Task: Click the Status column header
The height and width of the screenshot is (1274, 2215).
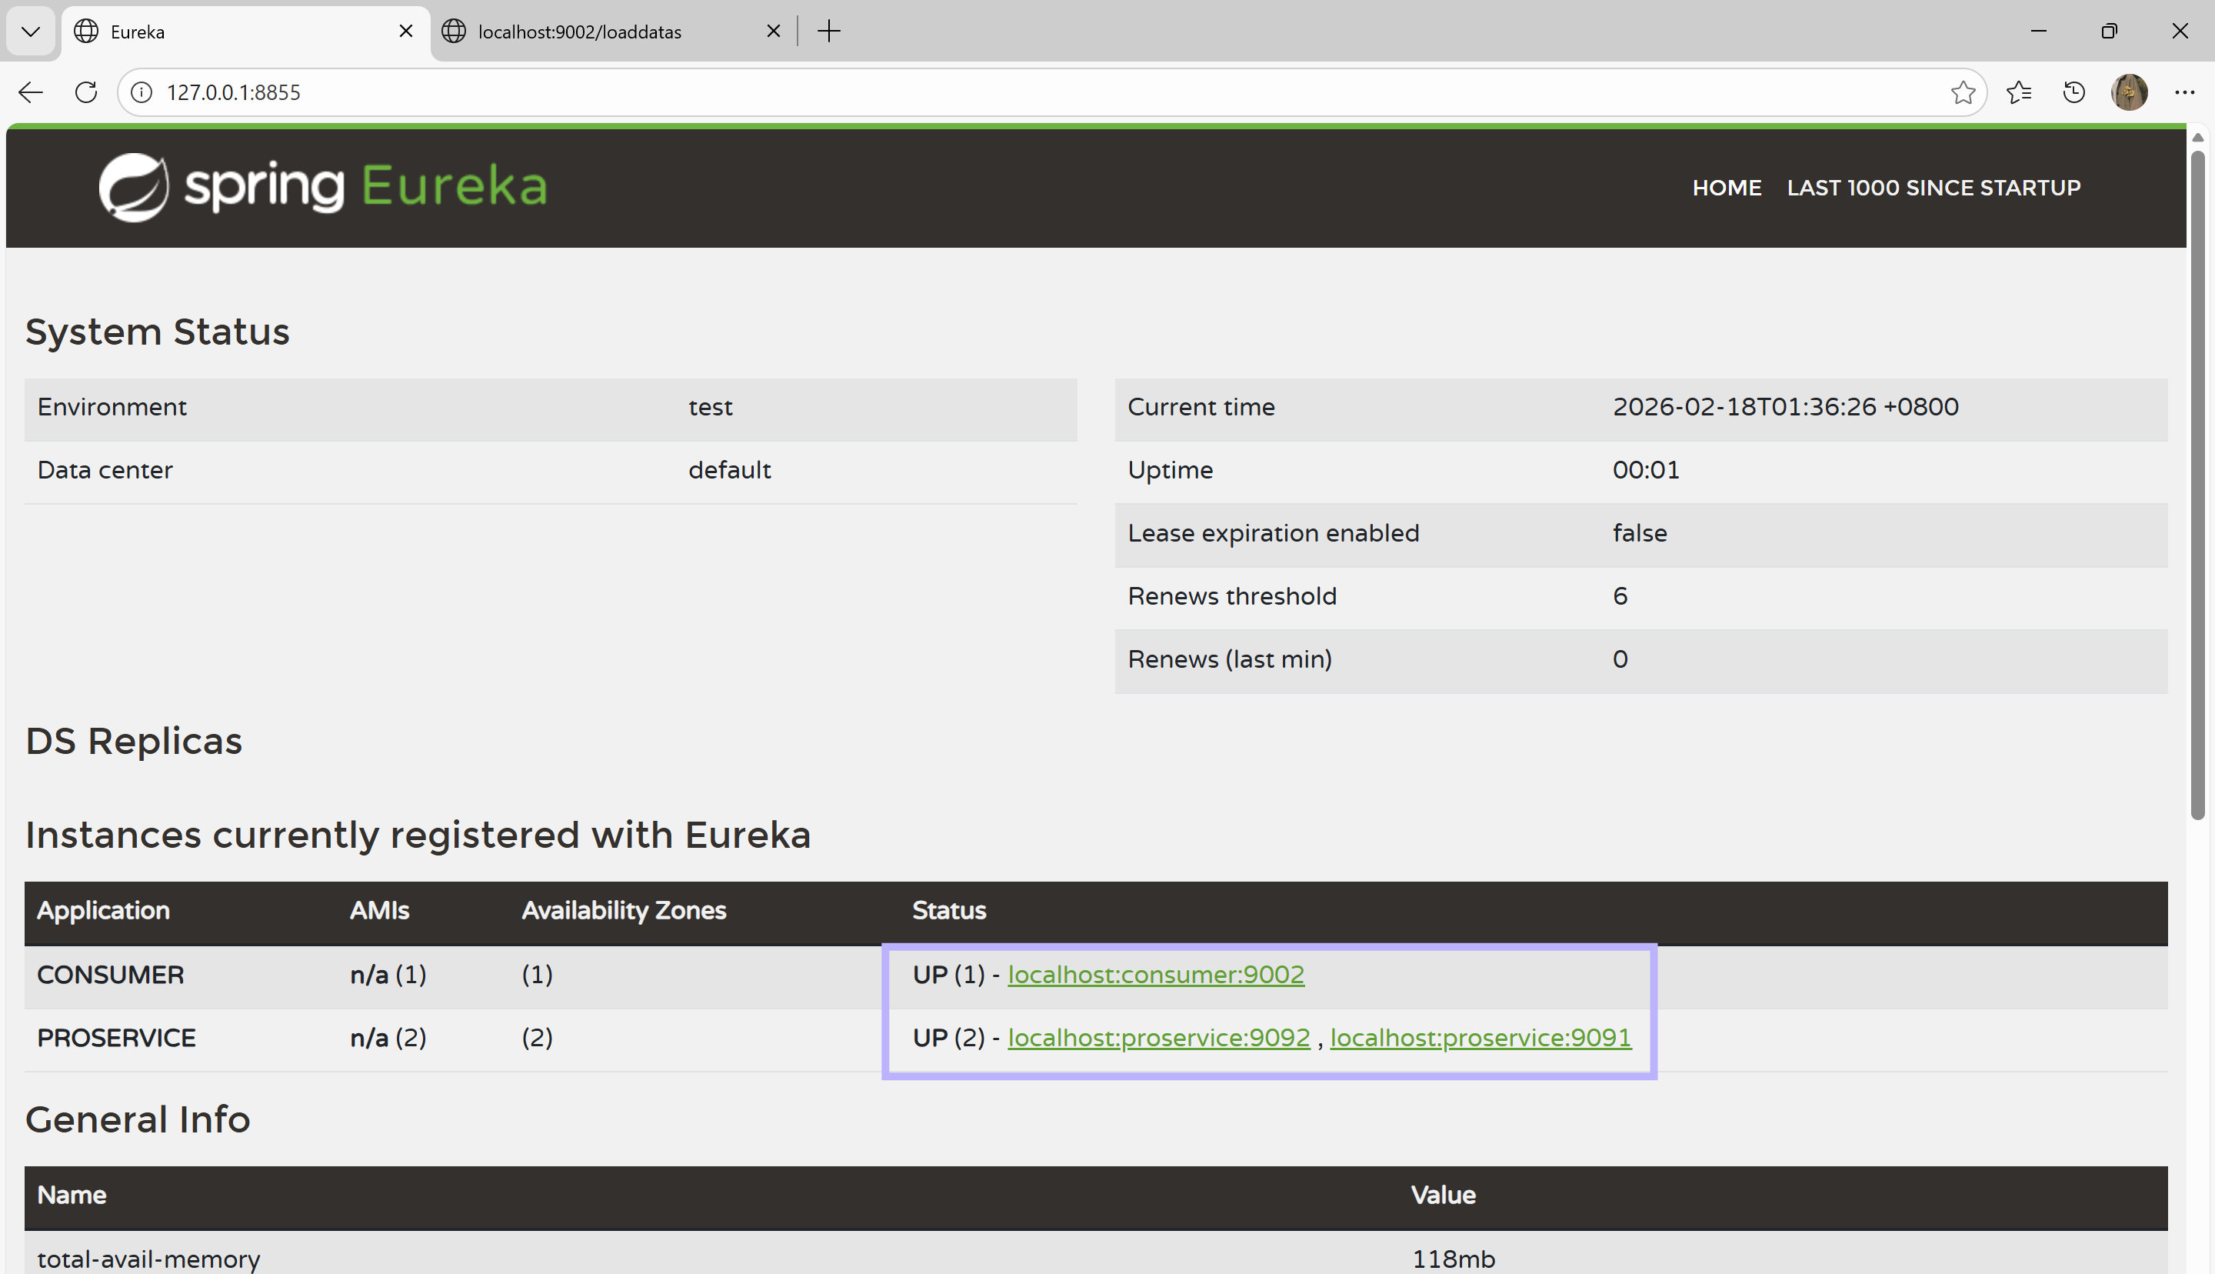Action: (x=949, y=911)
